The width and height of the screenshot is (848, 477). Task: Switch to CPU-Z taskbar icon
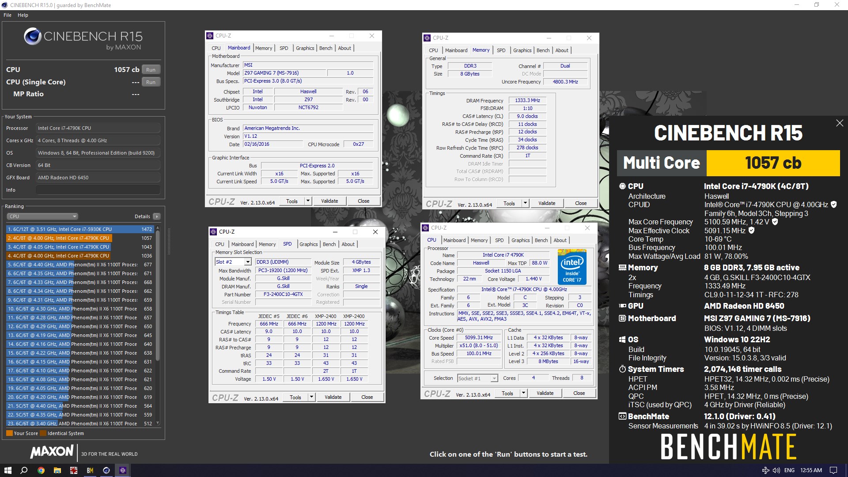pos(123,470)
